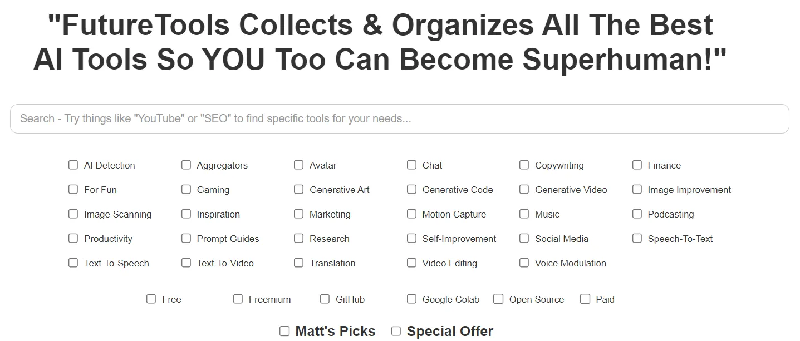Enable the Open Source pricing filter

point(498,299)
